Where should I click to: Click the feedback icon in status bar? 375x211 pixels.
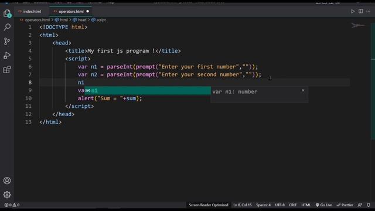click(360, 205)
